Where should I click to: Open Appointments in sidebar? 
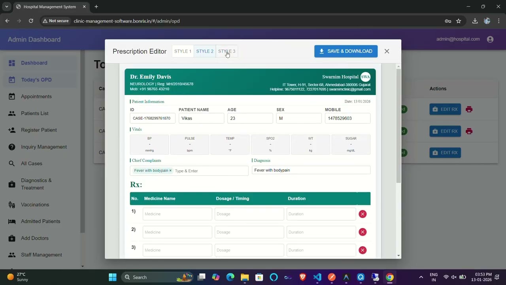coord(40,97)
